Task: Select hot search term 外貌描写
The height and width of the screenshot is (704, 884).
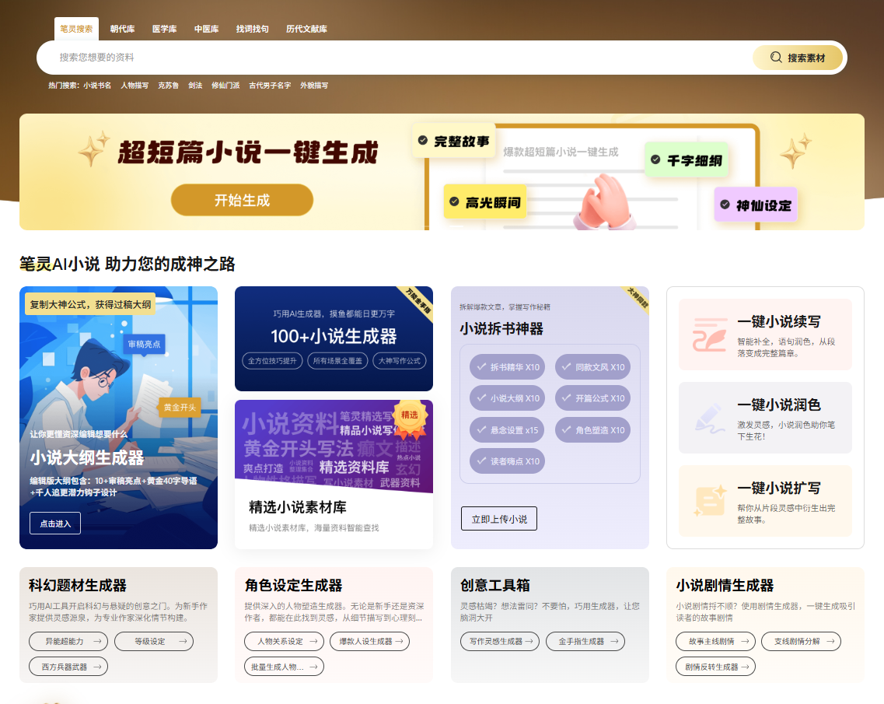Action: tap(314, 86)
